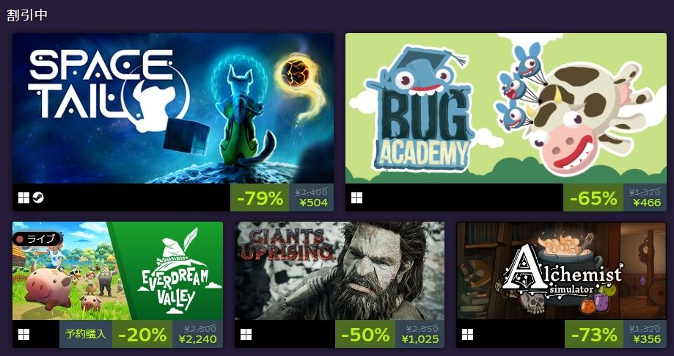Click the SteamOS icon under Space Tail
Viewport: 674px width, 356px height.
coord(38,197)
